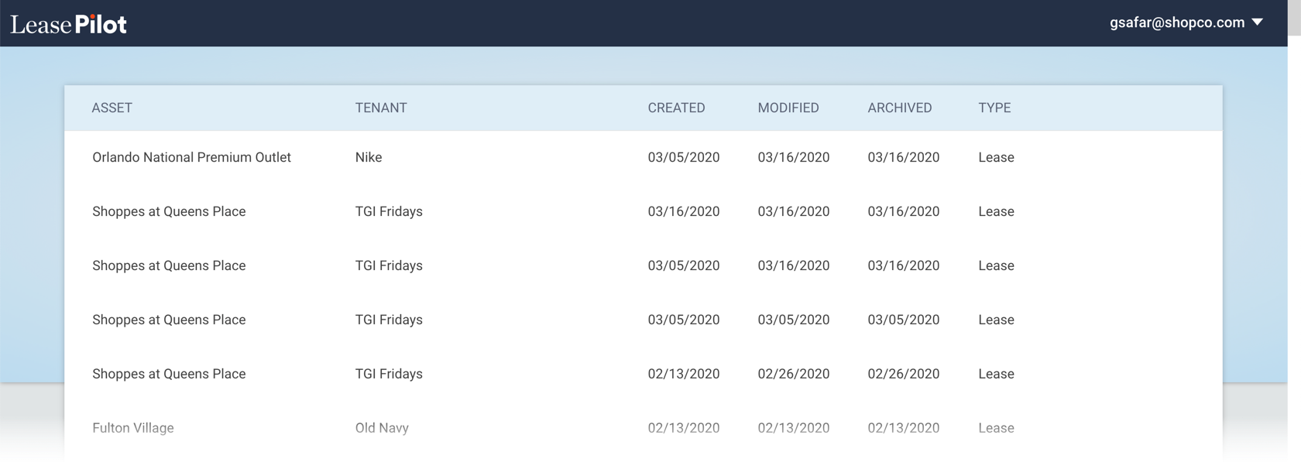The image size is (1301, 462).
Task: Click the TYPE column header
Action: point(994,108)
